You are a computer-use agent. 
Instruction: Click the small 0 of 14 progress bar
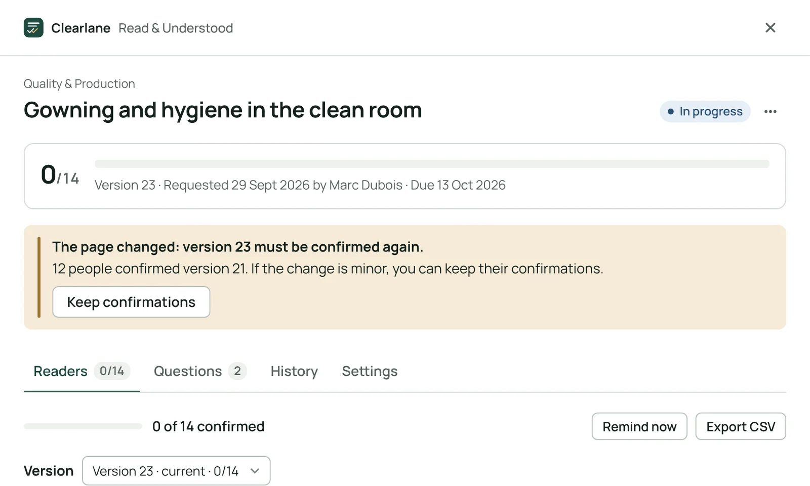point(83,426)
